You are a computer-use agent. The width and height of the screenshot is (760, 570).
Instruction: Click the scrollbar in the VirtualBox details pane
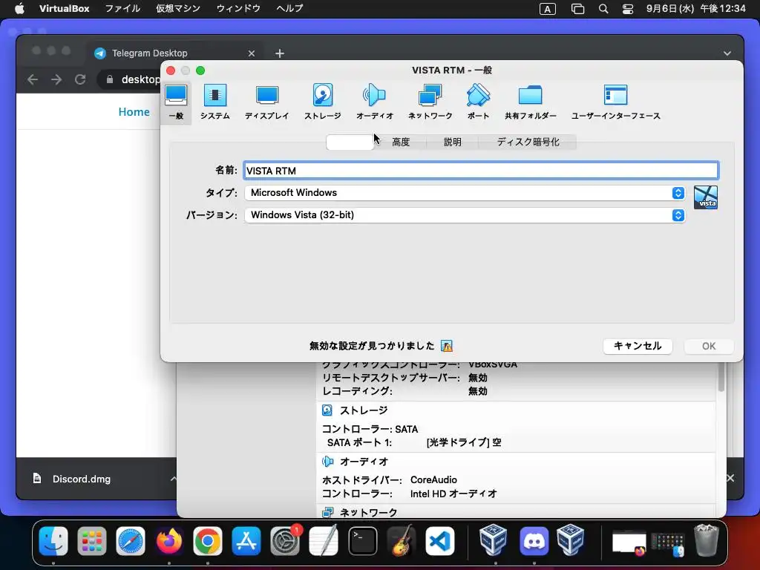coord(721,376)
